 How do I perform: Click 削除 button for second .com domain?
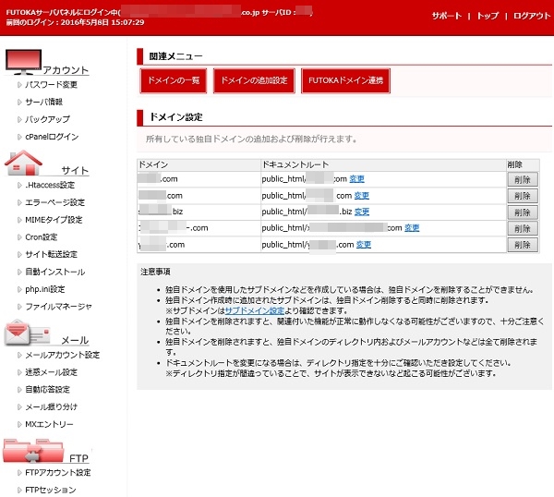[x=523, y=196]
